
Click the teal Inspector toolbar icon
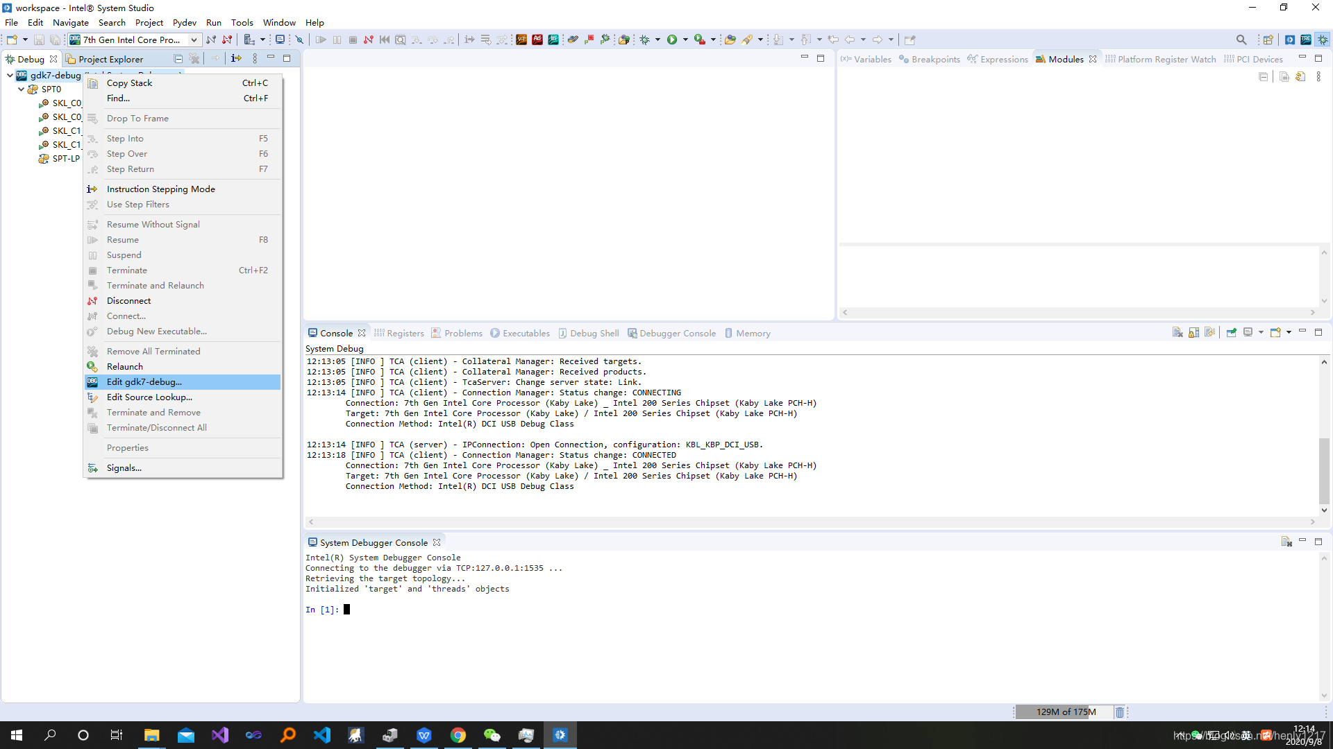pyautogui.click(x=553, y=40)
